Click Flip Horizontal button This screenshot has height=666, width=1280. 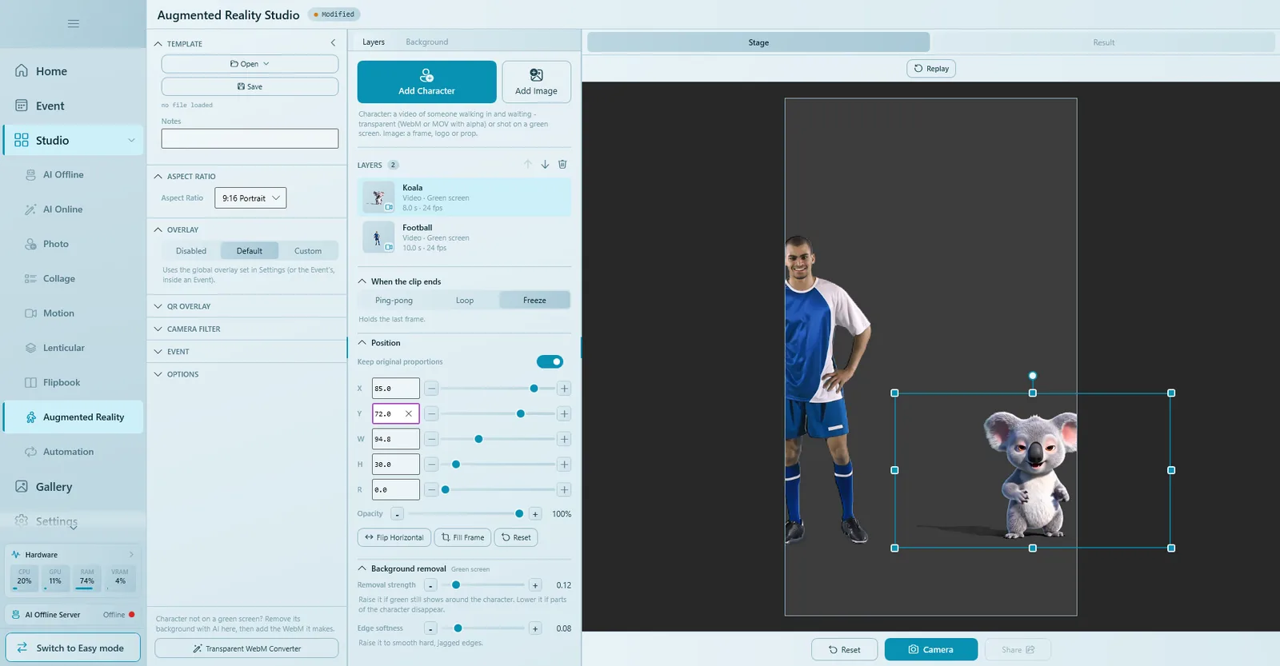394,537
